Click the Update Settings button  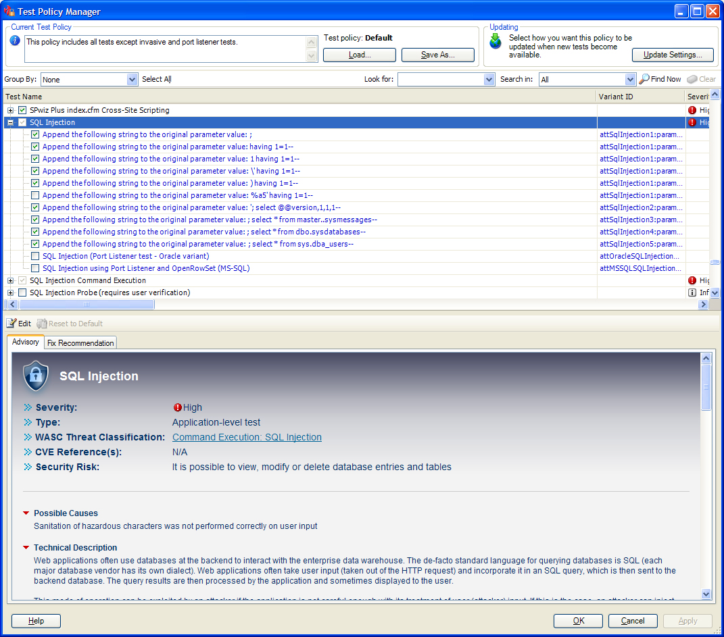tap(673, 55)
